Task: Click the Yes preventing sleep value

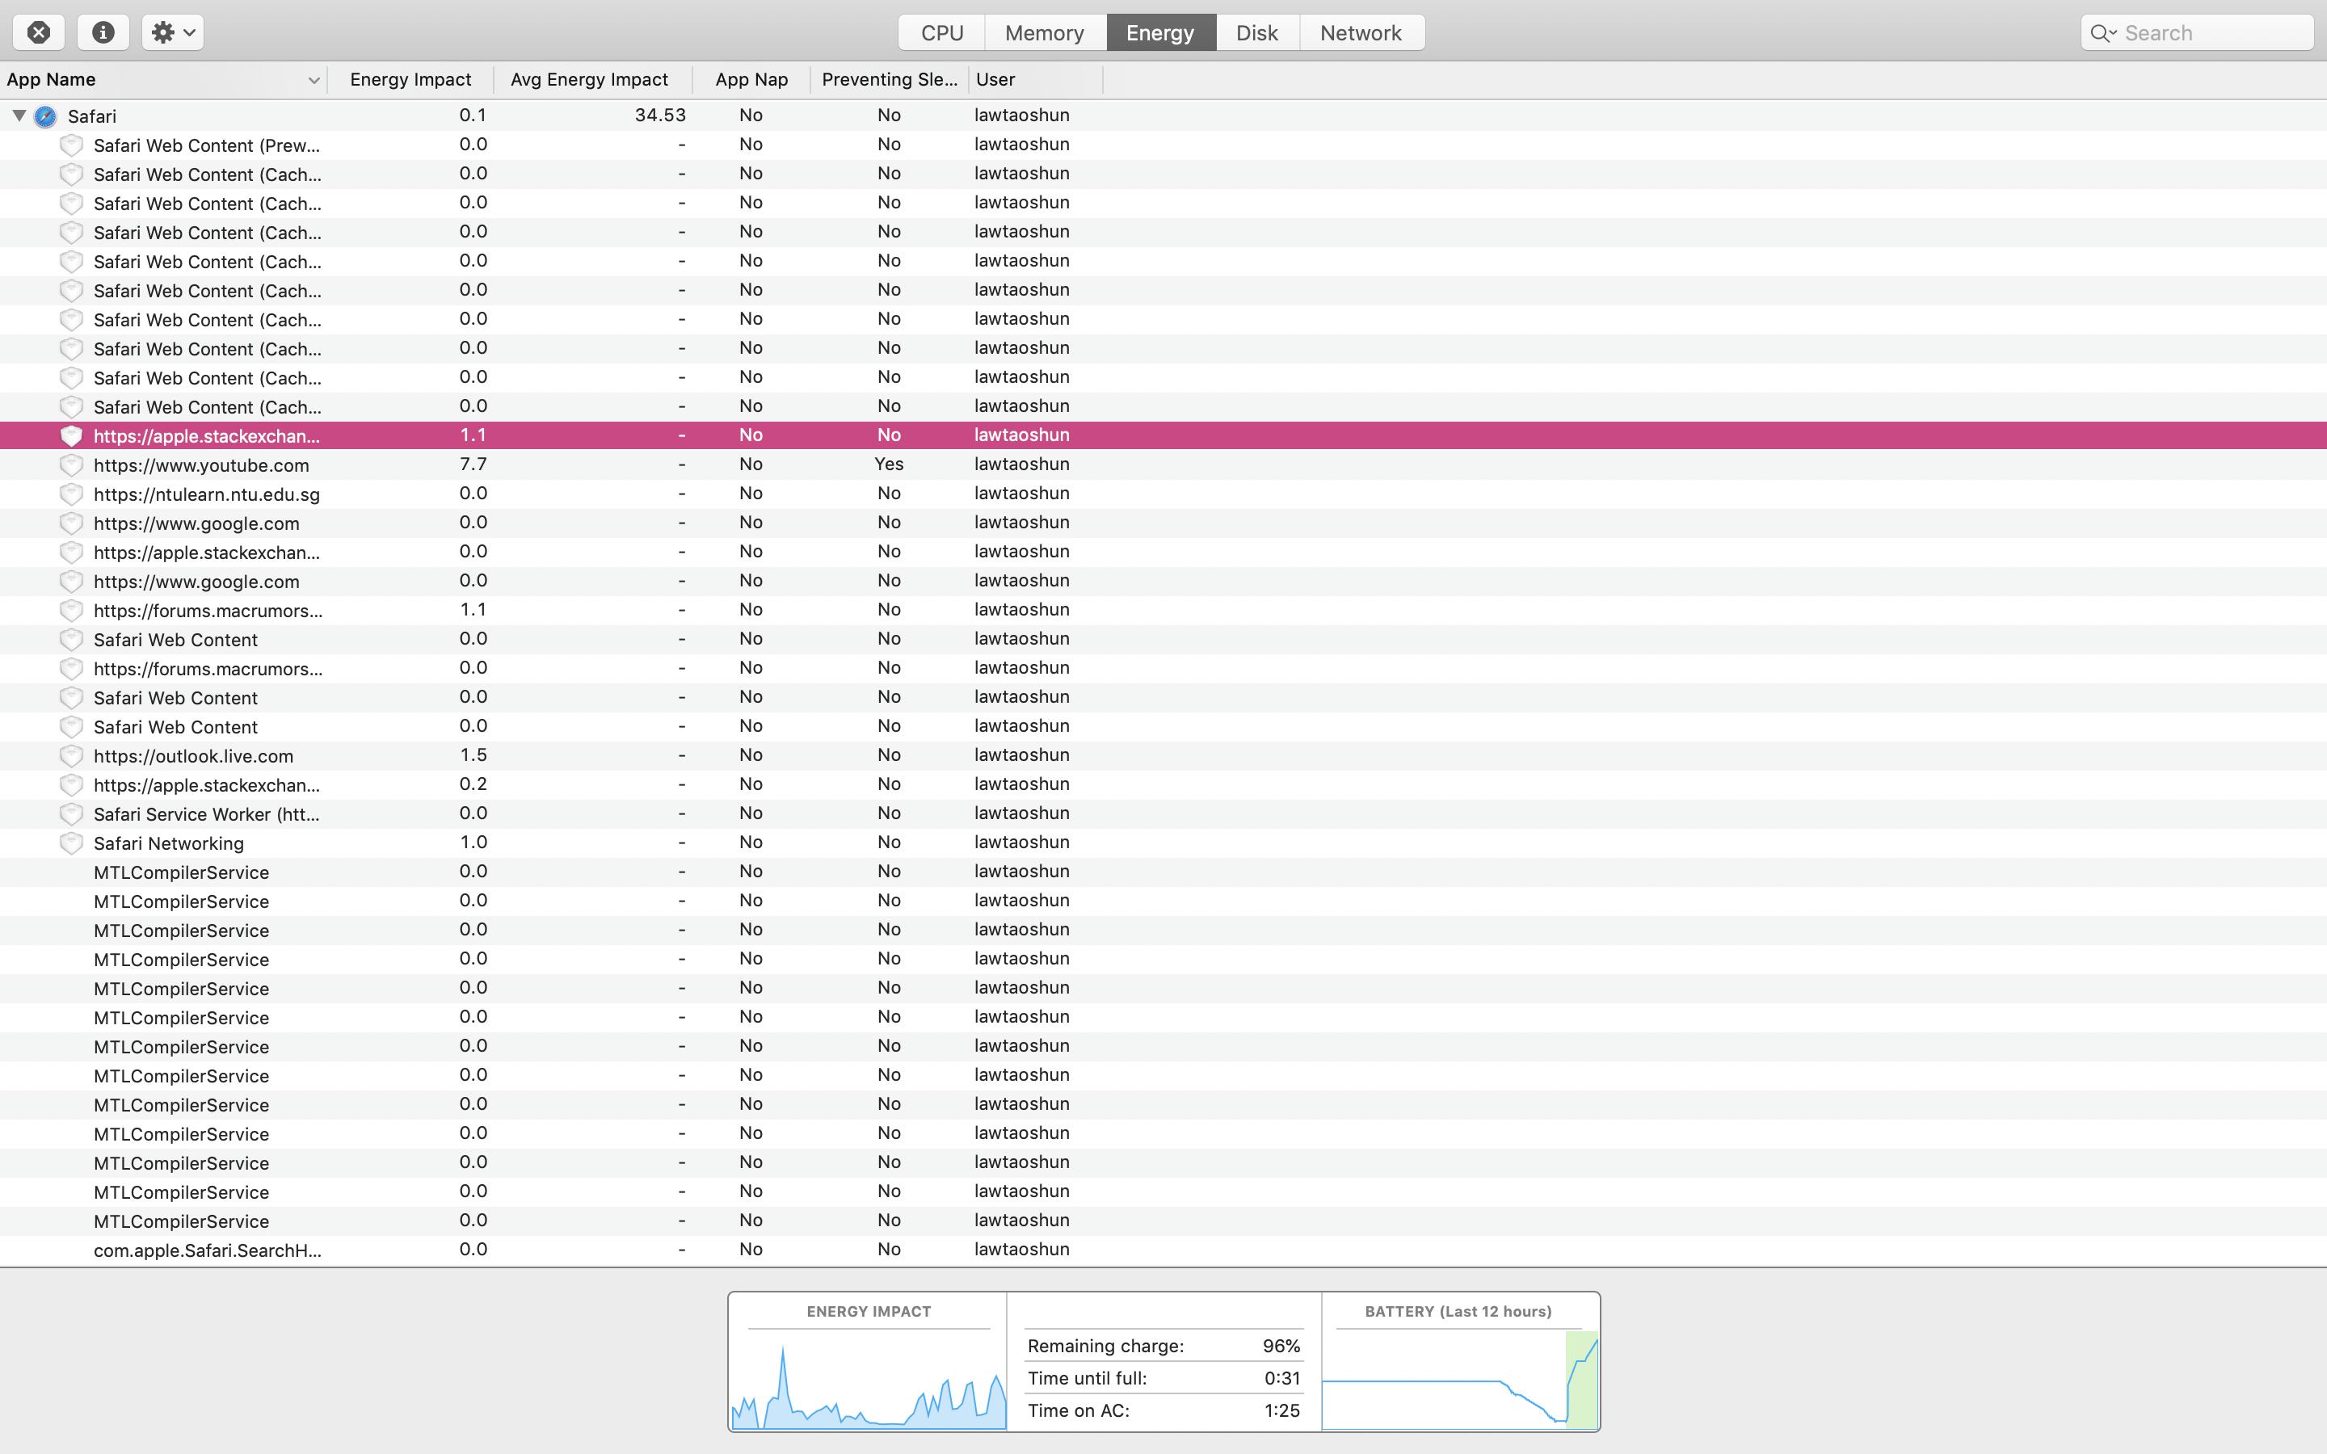Action: click(889, 464)
